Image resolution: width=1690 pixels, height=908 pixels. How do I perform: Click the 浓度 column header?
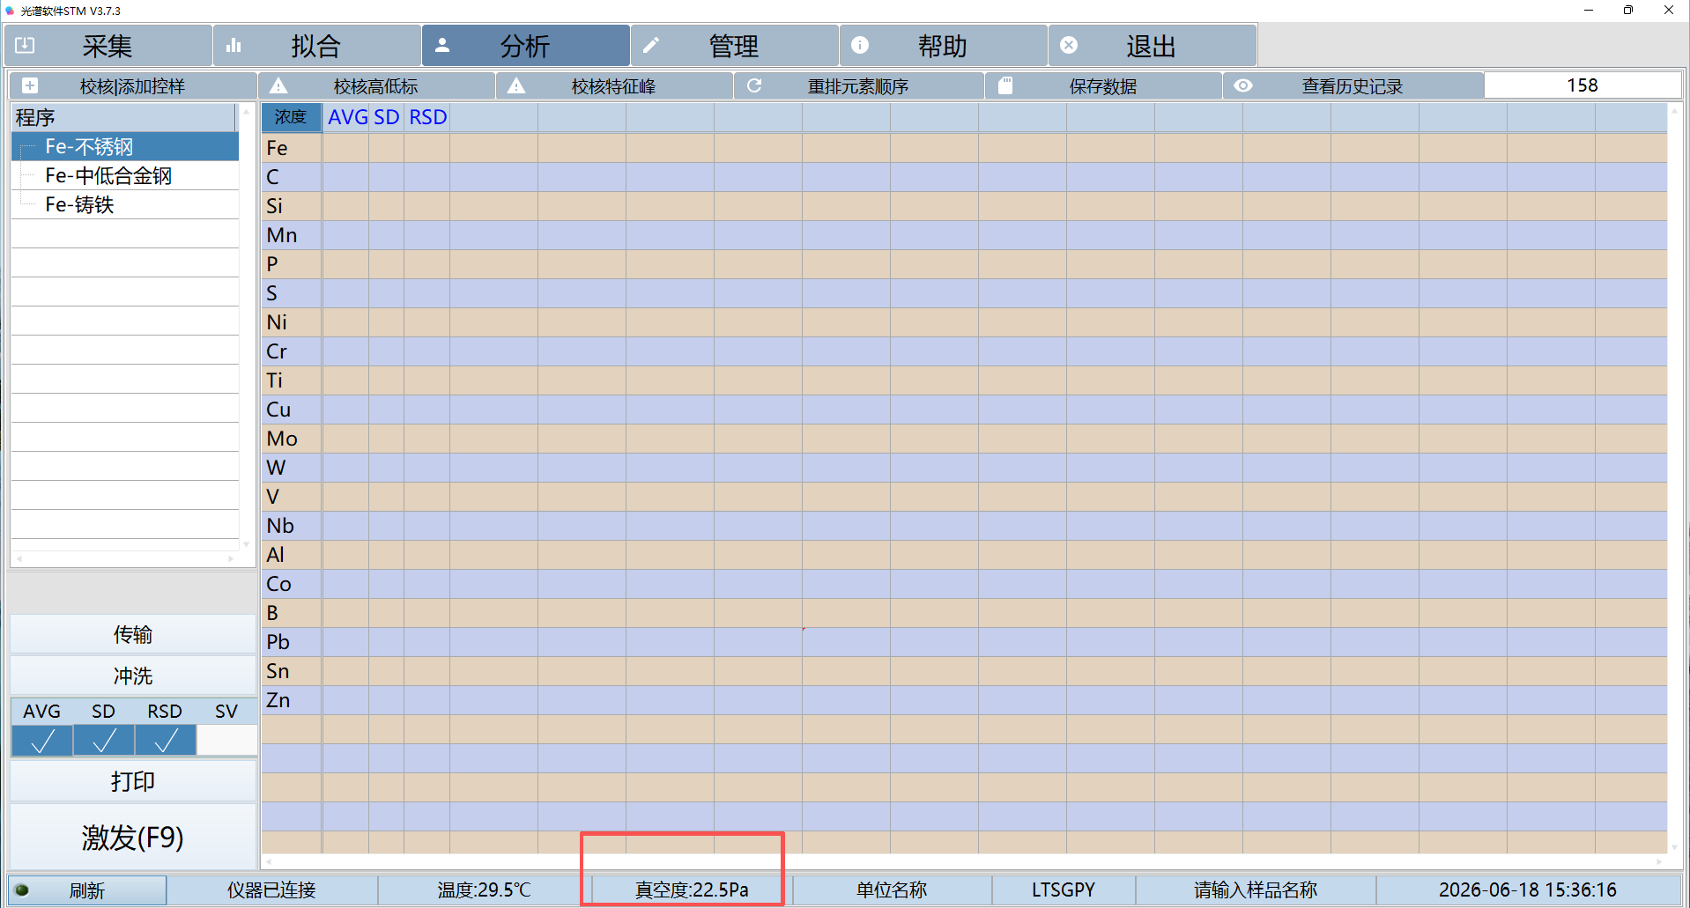point(291,117)
